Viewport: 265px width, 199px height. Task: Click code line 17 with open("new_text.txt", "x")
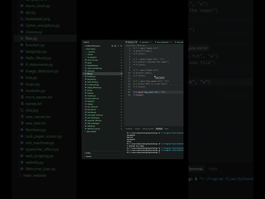pyautogui.click(x=149, y=92)
